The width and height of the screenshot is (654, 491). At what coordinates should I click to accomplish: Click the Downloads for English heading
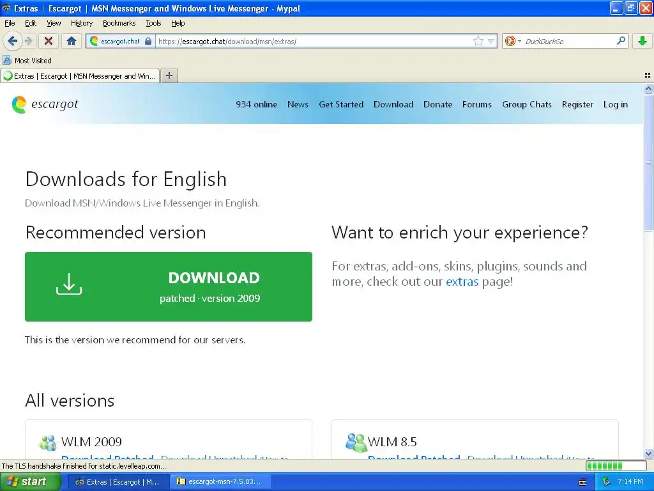[126, 179]
